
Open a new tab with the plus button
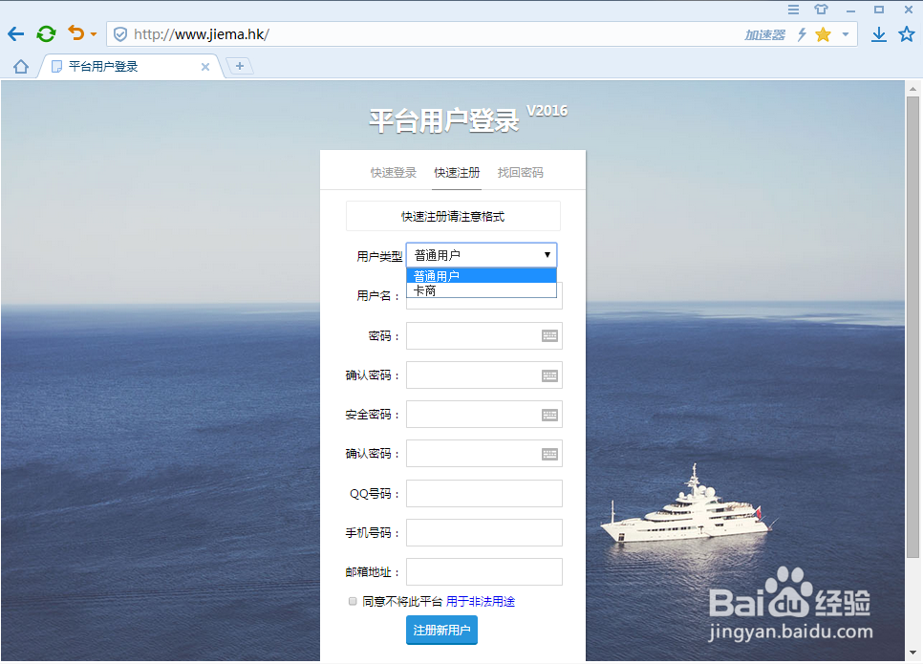click(240, 66)
